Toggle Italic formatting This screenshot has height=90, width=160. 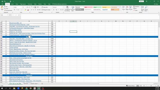point(16,10)
